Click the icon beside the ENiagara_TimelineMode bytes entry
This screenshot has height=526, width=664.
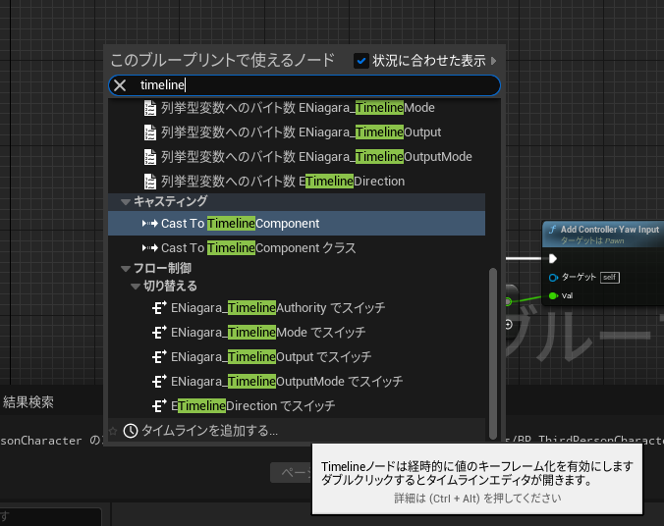click(150, 108)
